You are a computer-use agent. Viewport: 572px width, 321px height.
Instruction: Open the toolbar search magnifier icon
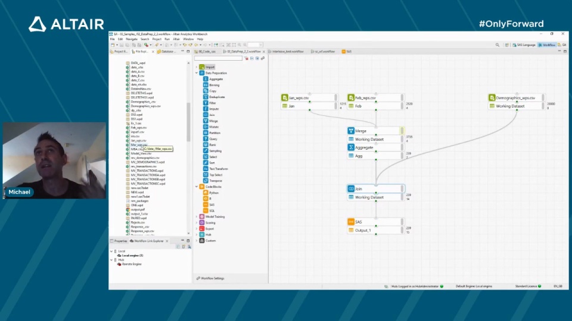pos(497,45)
